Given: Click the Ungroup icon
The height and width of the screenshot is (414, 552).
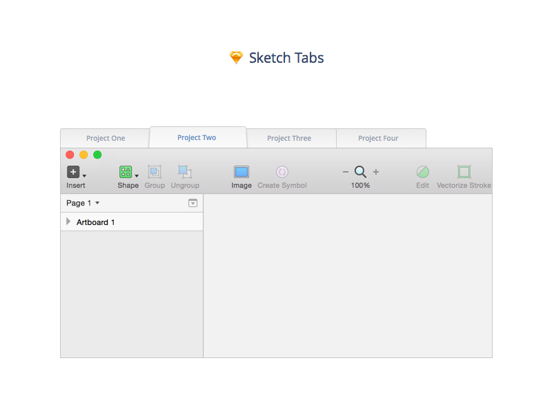Looking at the screenshot, I should [x=184, y=172].
